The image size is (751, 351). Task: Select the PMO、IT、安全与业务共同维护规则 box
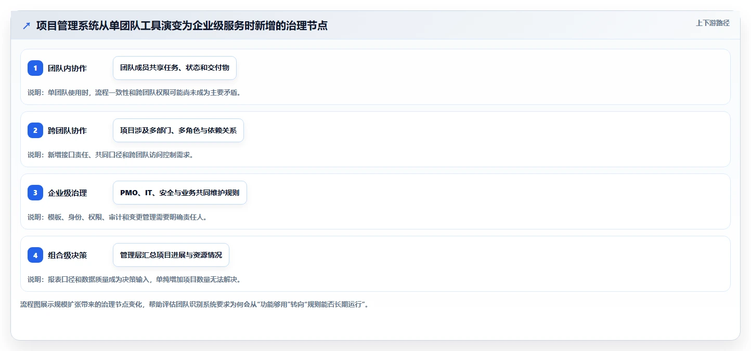click(x=180, y=193)
